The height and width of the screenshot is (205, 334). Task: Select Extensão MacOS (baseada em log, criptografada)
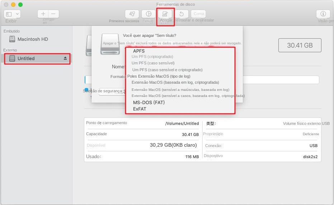click(175, 82)
